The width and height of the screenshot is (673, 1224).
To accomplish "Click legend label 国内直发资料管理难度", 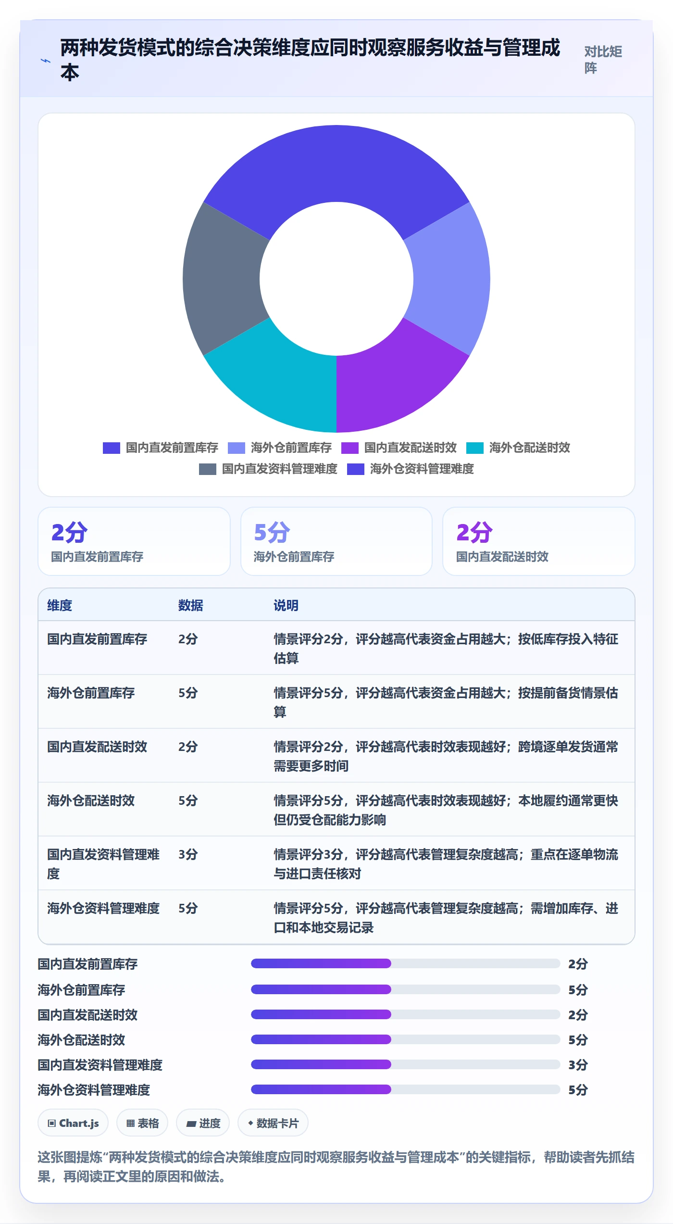I will [x=280, y=469].
